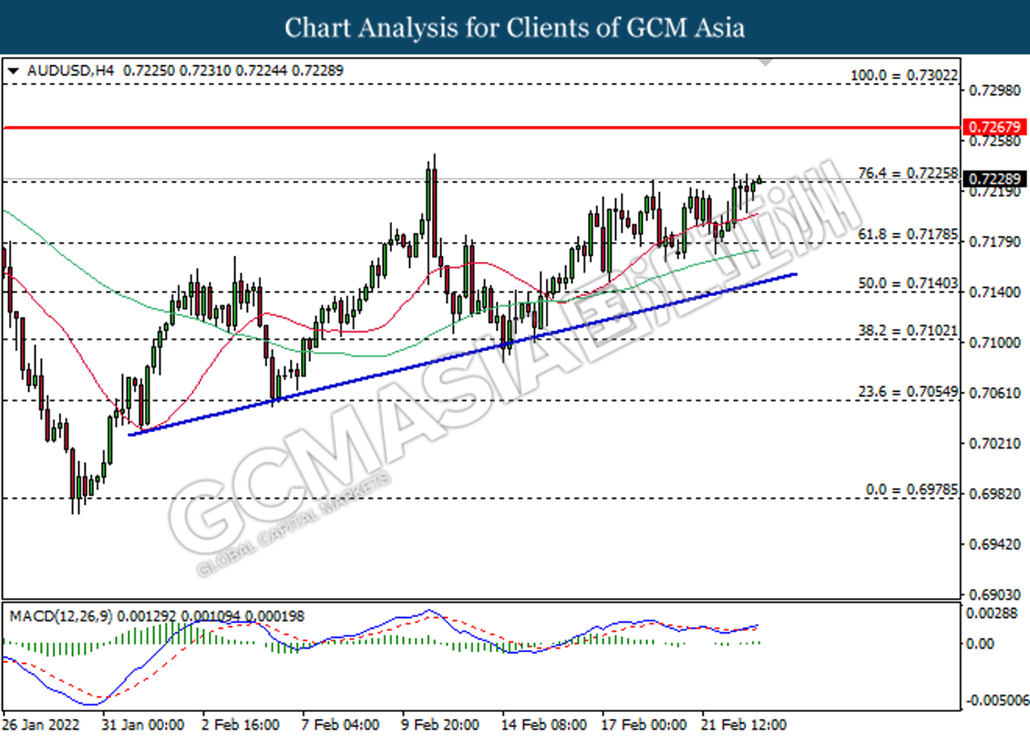The width and height of the screenshot is (1030, 736).
Task: Click the 'Chart Analysis for Clients of GCM Asia' title
Action: click(515, 27)
